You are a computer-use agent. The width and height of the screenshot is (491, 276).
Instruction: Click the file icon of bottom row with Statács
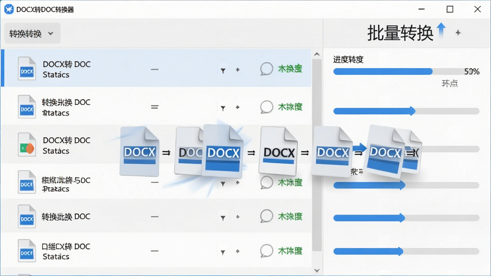tap(27, 251)
